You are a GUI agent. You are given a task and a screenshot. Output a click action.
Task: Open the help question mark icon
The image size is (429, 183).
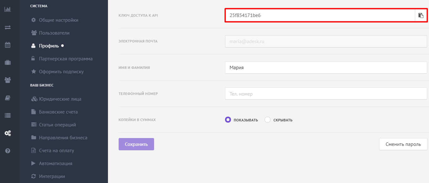[8, 151]
